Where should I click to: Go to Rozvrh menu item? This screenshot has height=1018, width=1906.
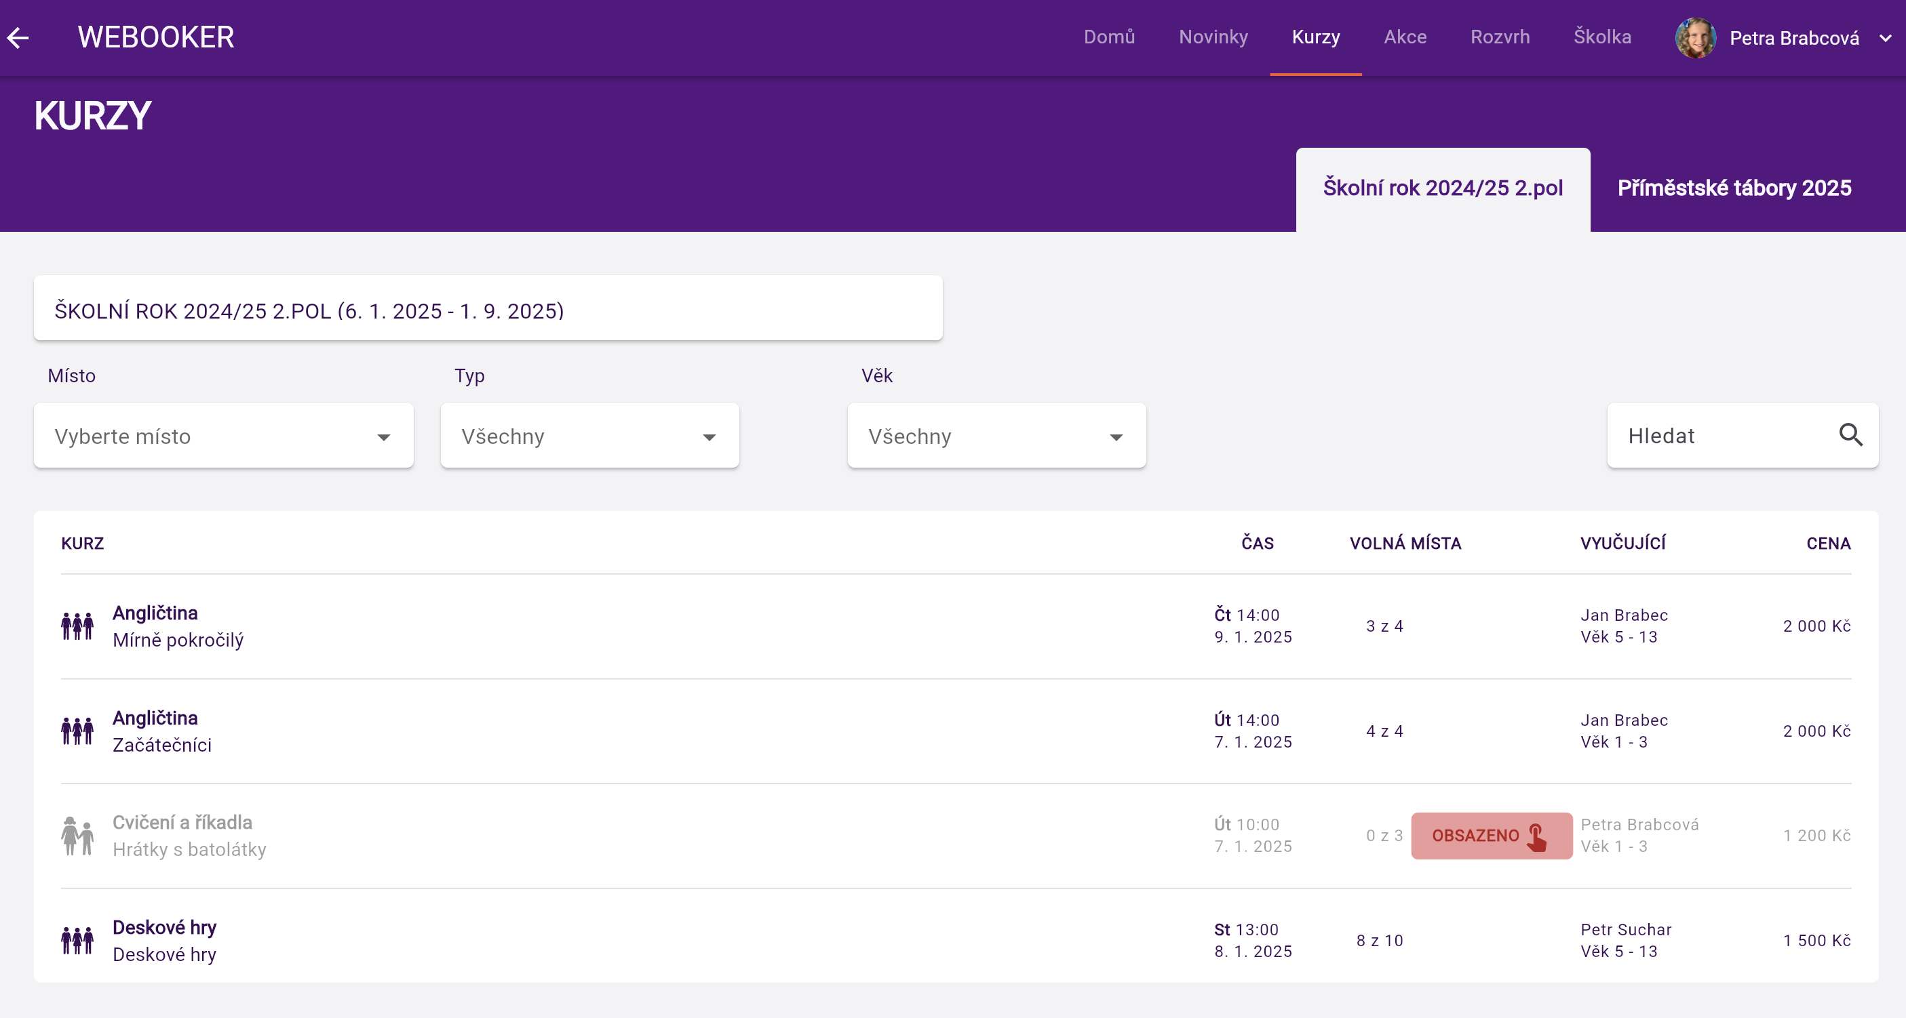tap(1499, 37)
